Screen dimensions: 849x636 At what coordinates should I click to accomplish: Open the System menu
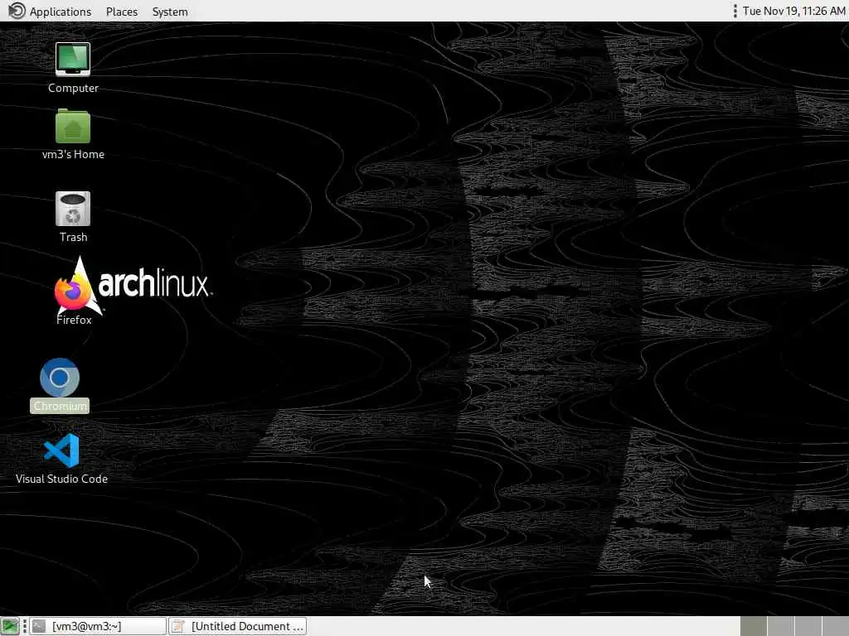click(x=170, y=12)
